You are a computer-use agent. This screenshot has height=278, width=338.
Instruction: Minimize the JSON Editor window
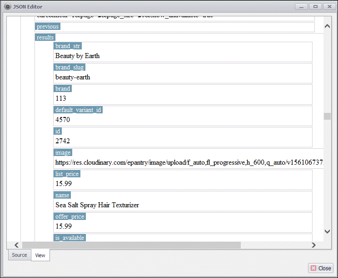(x=301, y=6)
